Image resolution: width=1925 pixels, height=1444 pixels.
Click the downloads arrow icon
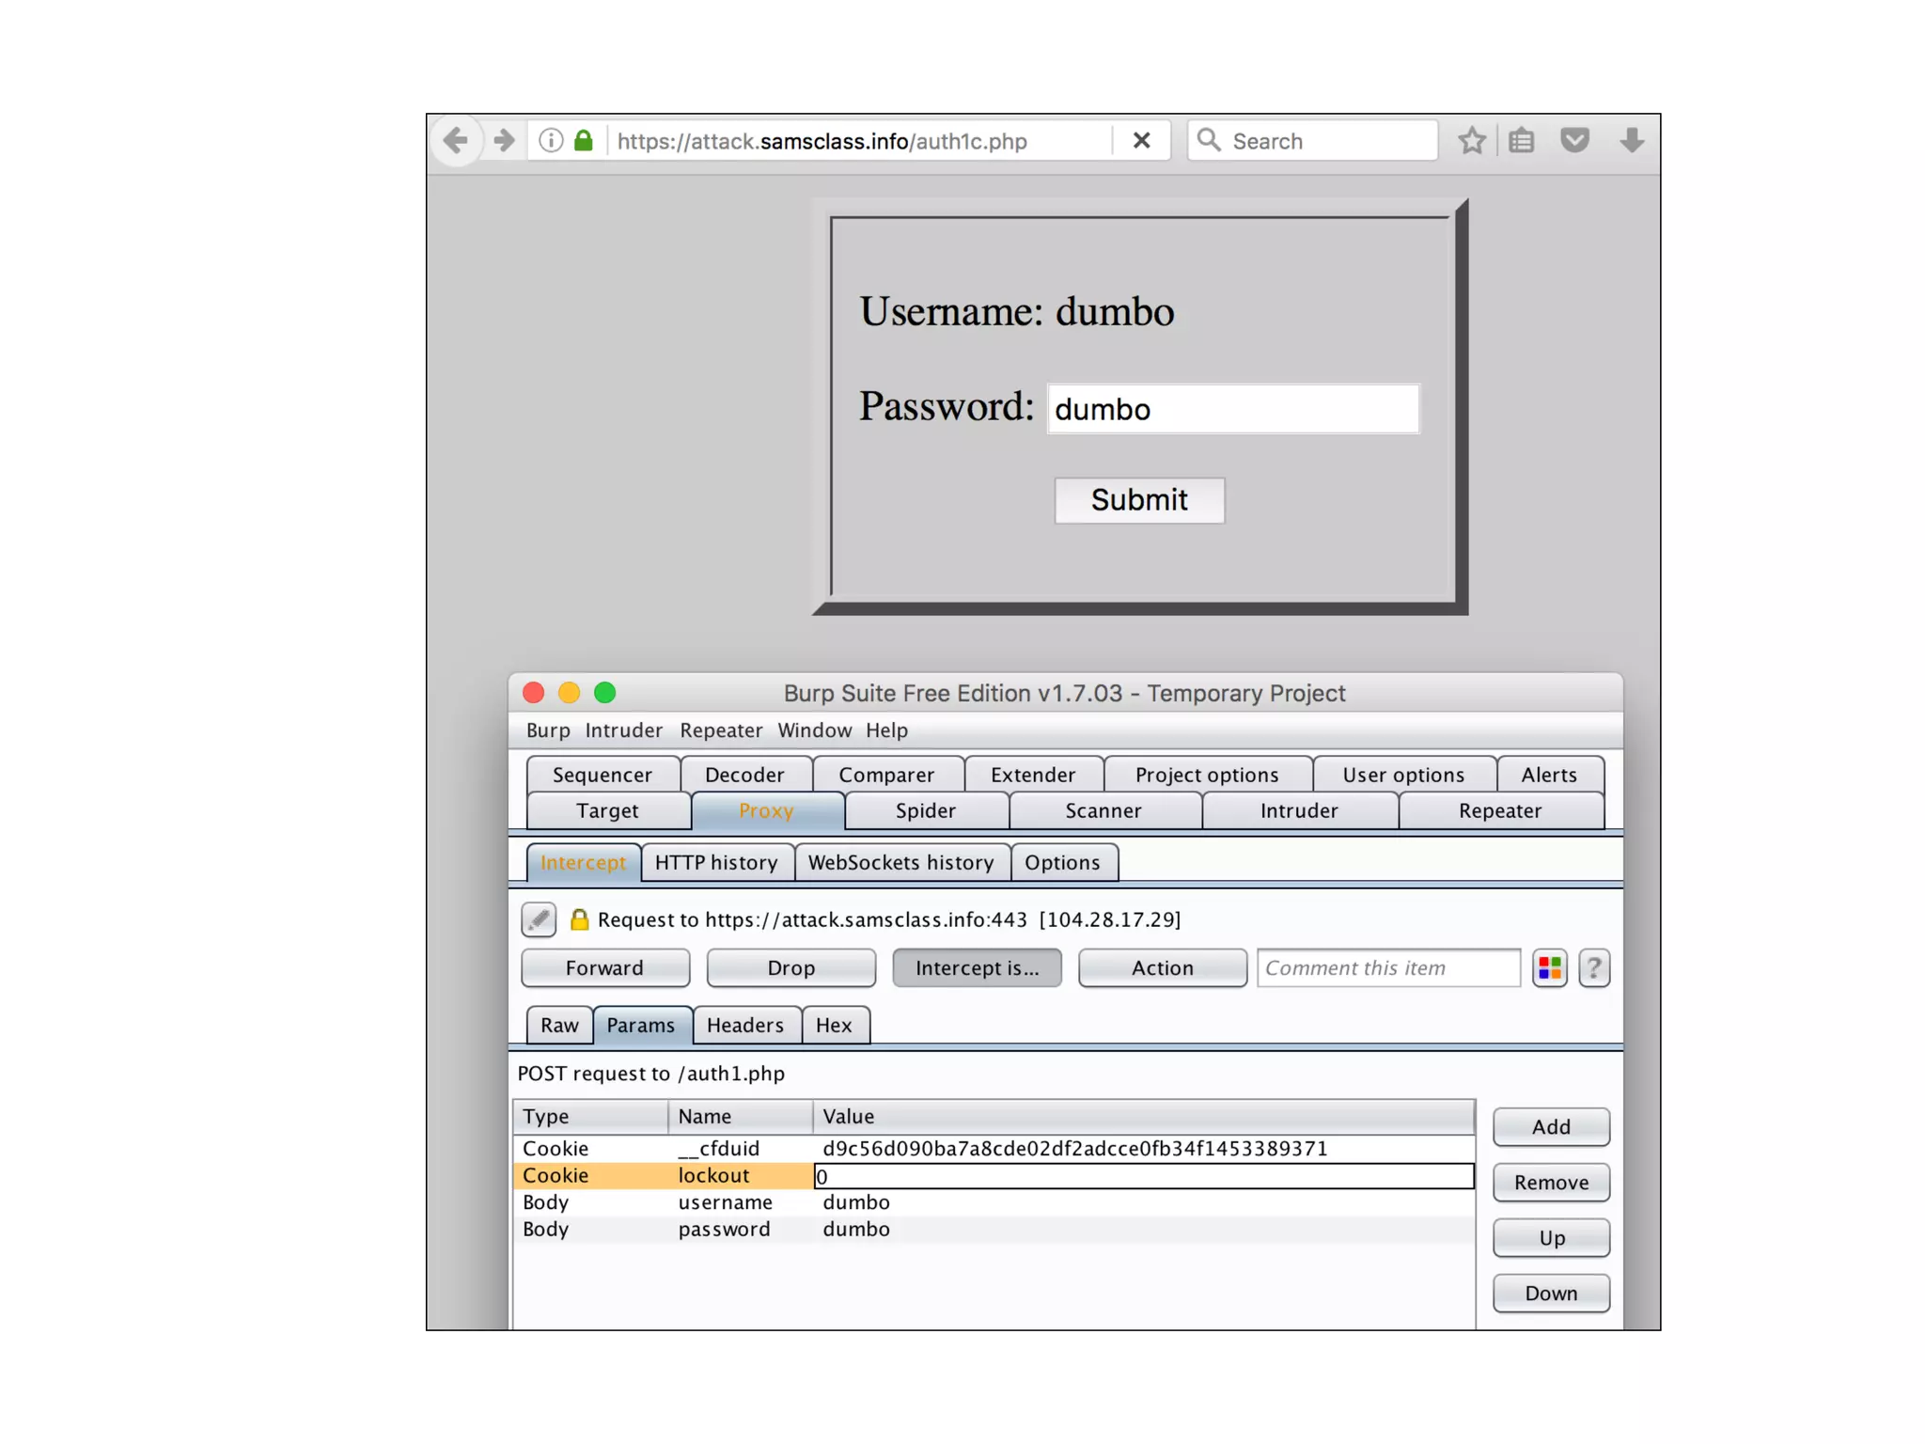click(1632, 141)
